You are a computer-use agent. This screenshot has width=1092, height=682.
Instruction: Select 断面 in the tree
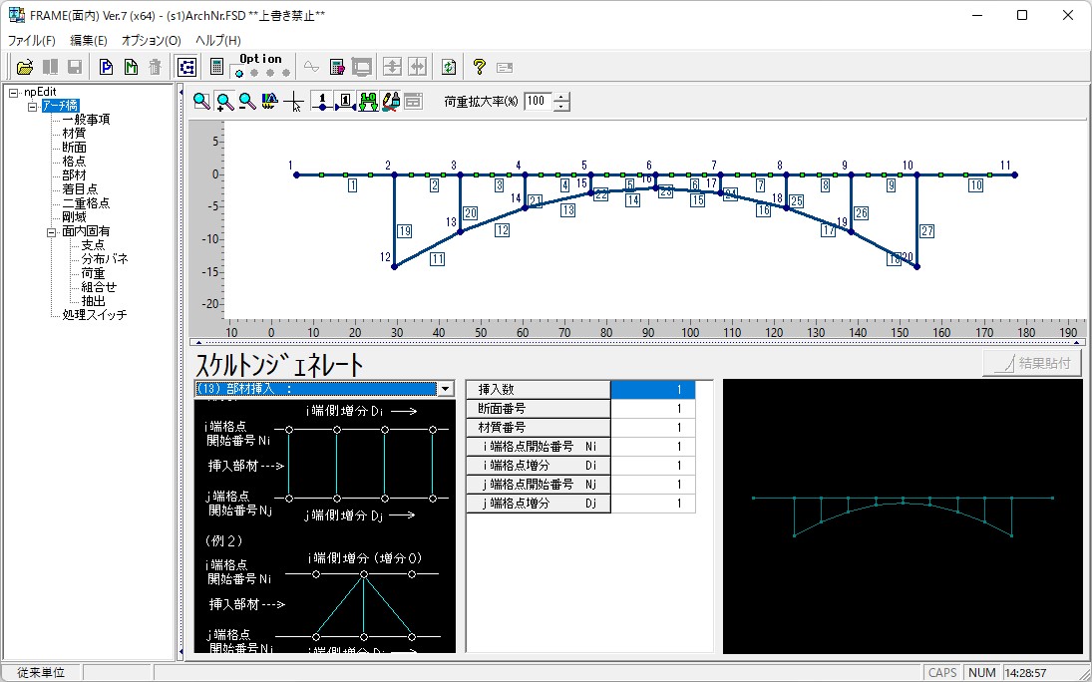point(74,148)
